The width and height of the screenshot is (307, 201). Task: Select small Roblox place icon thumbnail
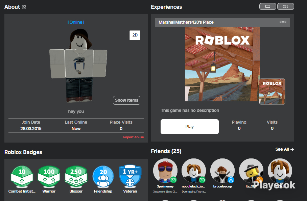pyautogui.click(x=272, y=92)
